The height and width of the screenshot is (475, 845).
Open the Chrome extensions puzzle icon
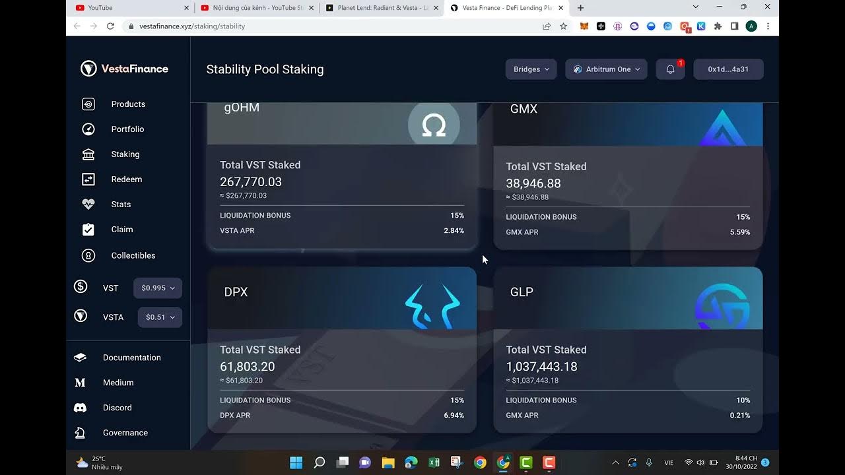(x=718, y=26)
